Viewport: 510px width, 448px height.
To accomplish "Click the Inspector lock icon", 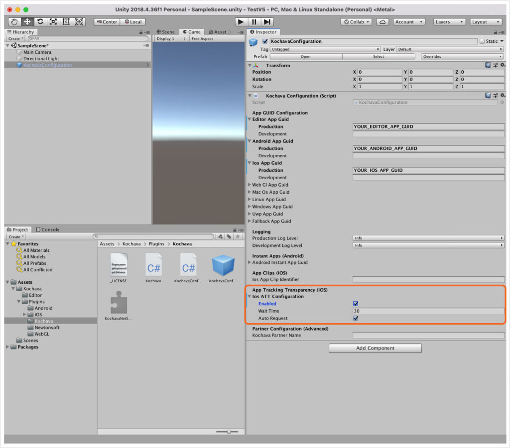I will coord(496,32).
